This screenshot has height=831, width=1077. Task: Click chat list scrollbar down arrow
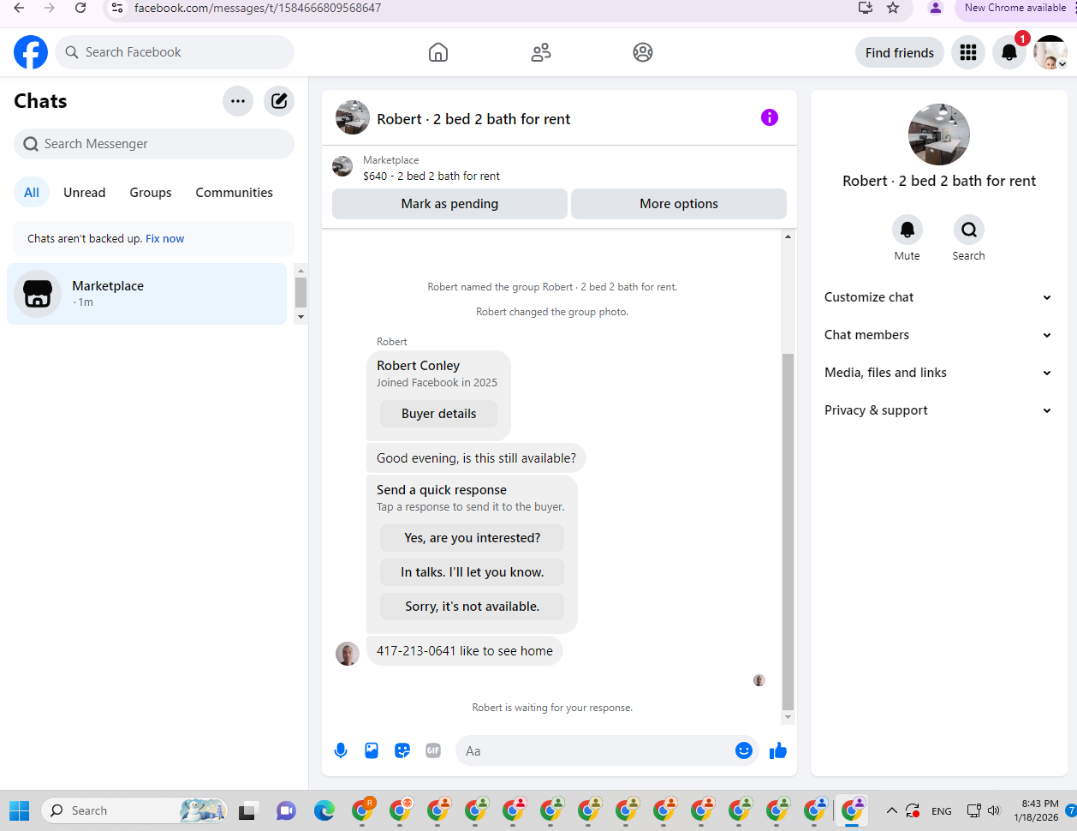tap(300, 317)
